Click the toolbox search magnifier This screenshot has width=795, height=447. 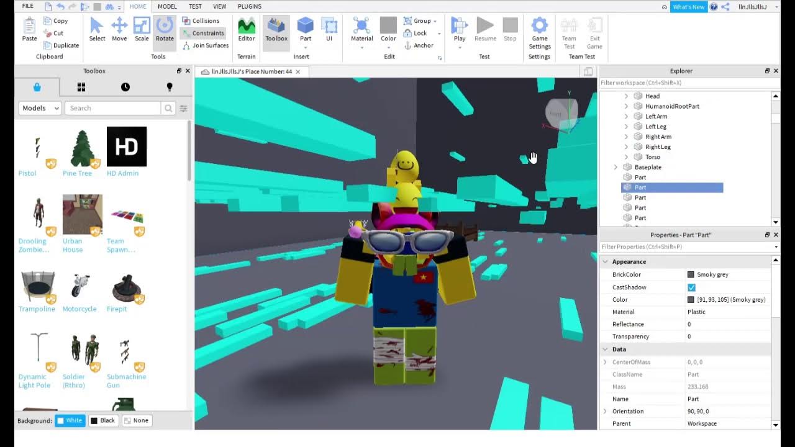click(x=168, y=108)
